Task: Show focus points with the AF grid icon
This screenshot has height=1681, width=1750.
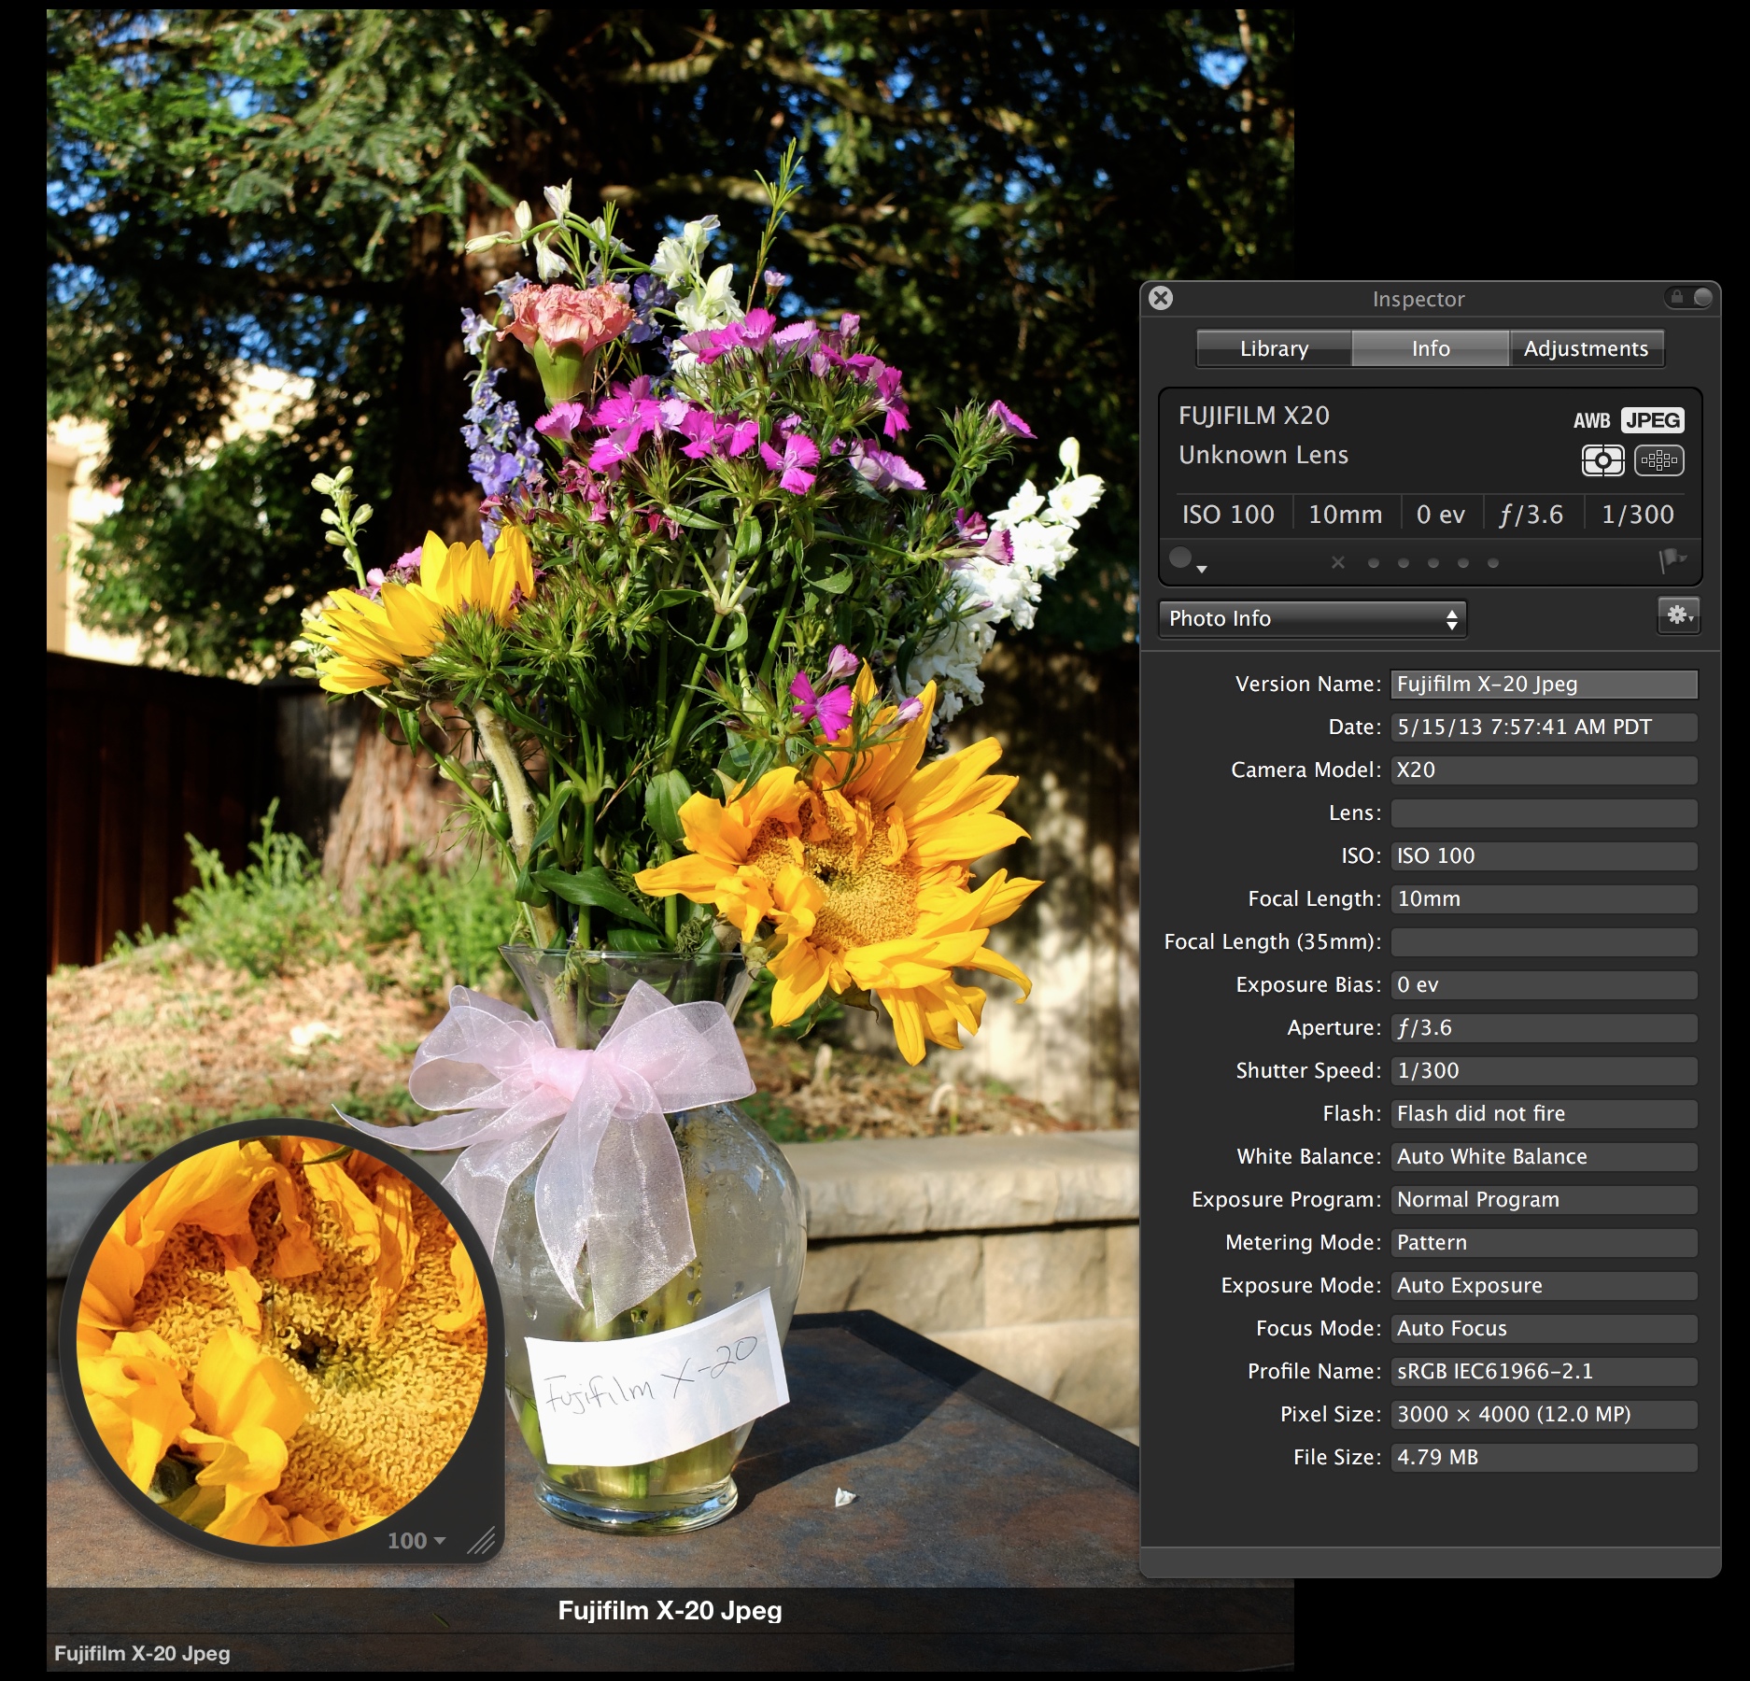Action: point(1658,460)
